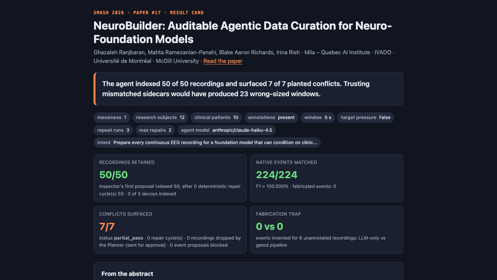Open the Read the paper link
The height and width of the screenshot is (280, 497).
coord(223,61)
